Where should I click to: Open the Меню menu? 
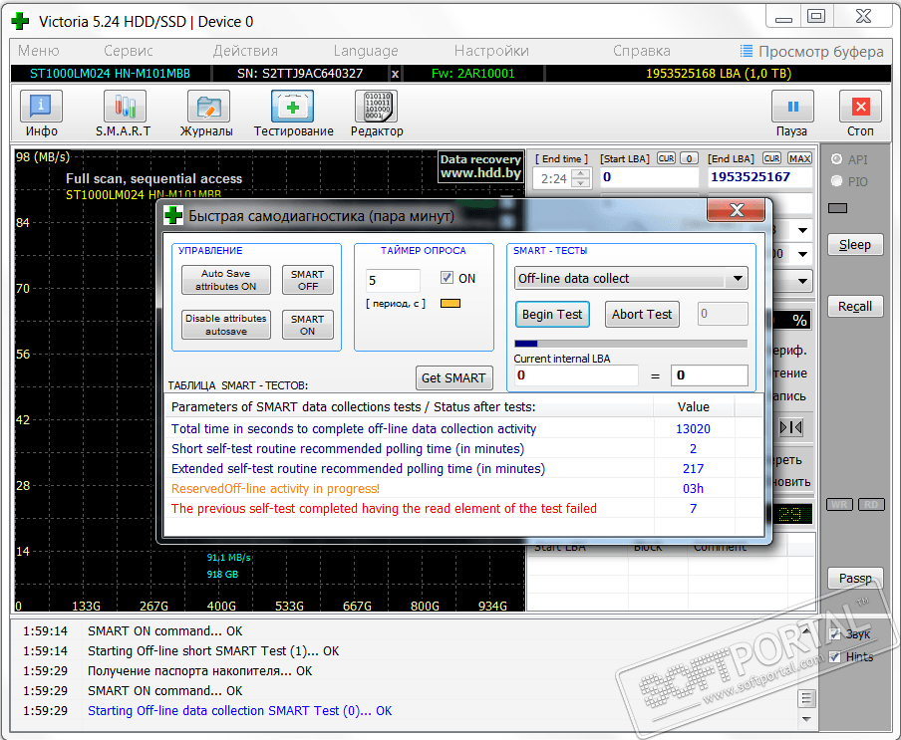(x=39, y=51)
